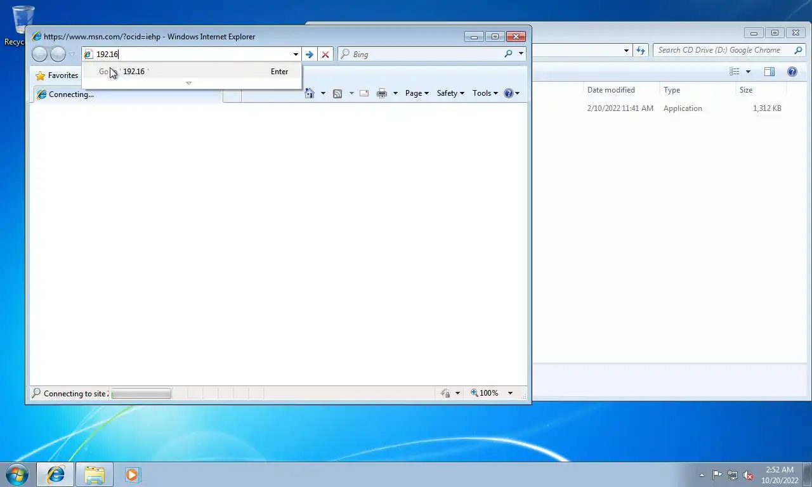Click the 2:52 AM clock in taskbar
The width and height of the screenshot is (812, 487).
780,470
